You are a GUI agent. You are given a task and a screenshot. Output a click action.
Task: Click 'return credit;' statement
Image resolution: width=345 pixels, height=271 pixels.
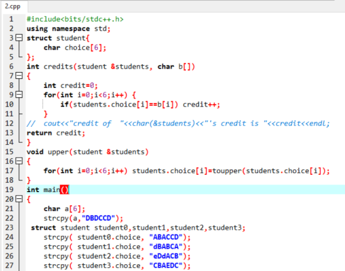coord(55,133)
